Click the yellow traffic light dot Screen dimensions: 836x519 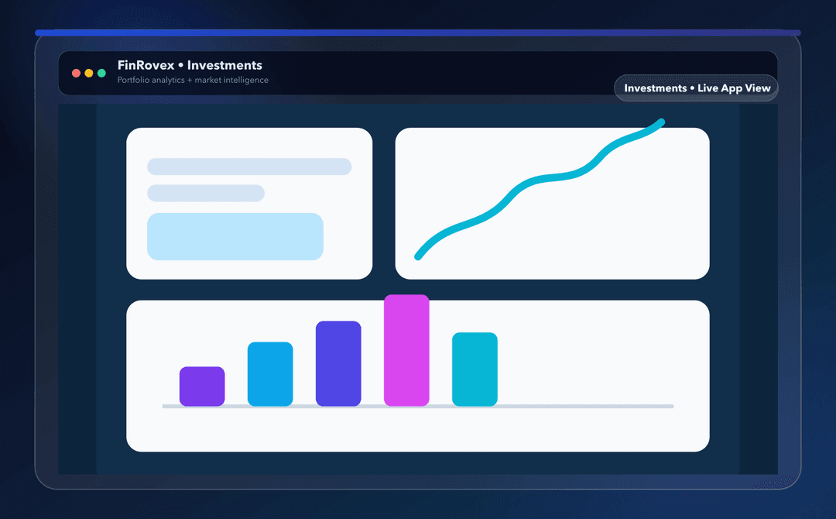point(88,73)
